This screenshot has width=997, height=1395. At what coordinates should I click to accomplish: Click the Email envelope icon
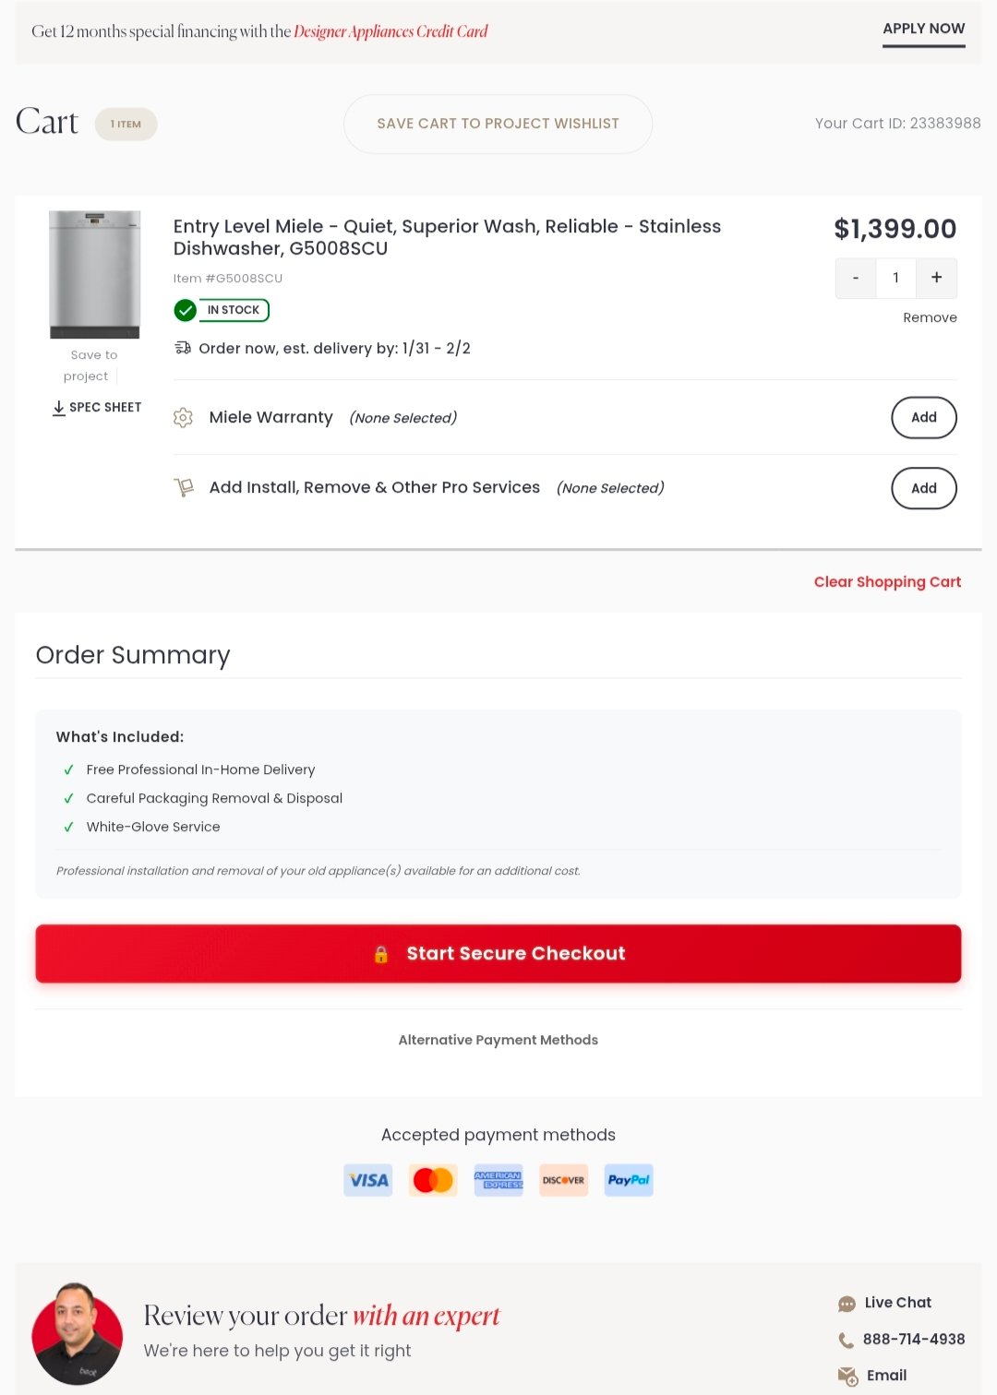[847, 1376]
